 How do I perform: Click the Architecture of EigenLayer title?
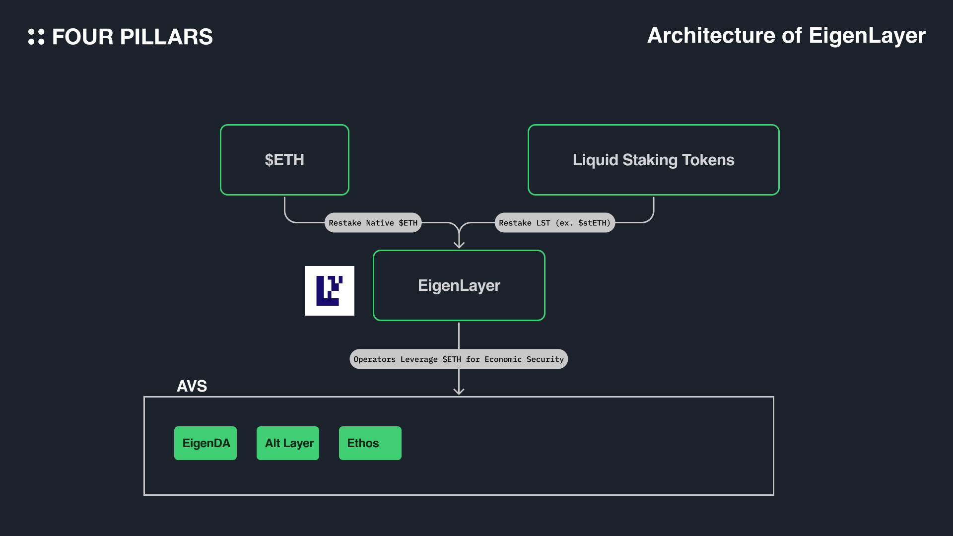(x=786, y=36)
